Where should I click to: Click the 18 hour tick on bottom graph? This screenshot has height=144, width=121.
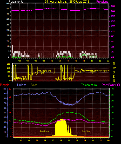click(85, 140)
